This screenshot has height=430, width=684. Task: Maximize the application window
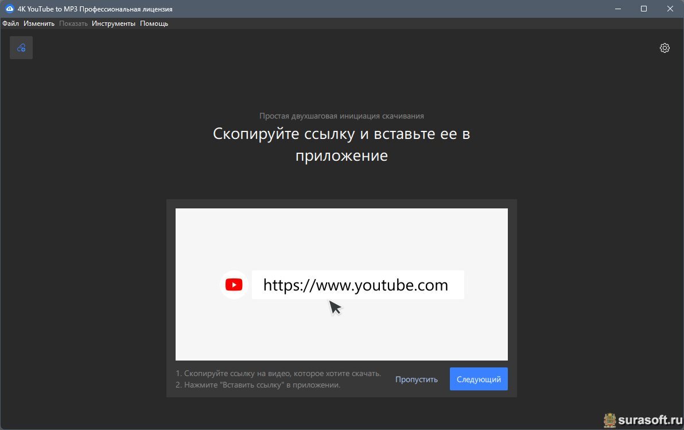[643, 9]
